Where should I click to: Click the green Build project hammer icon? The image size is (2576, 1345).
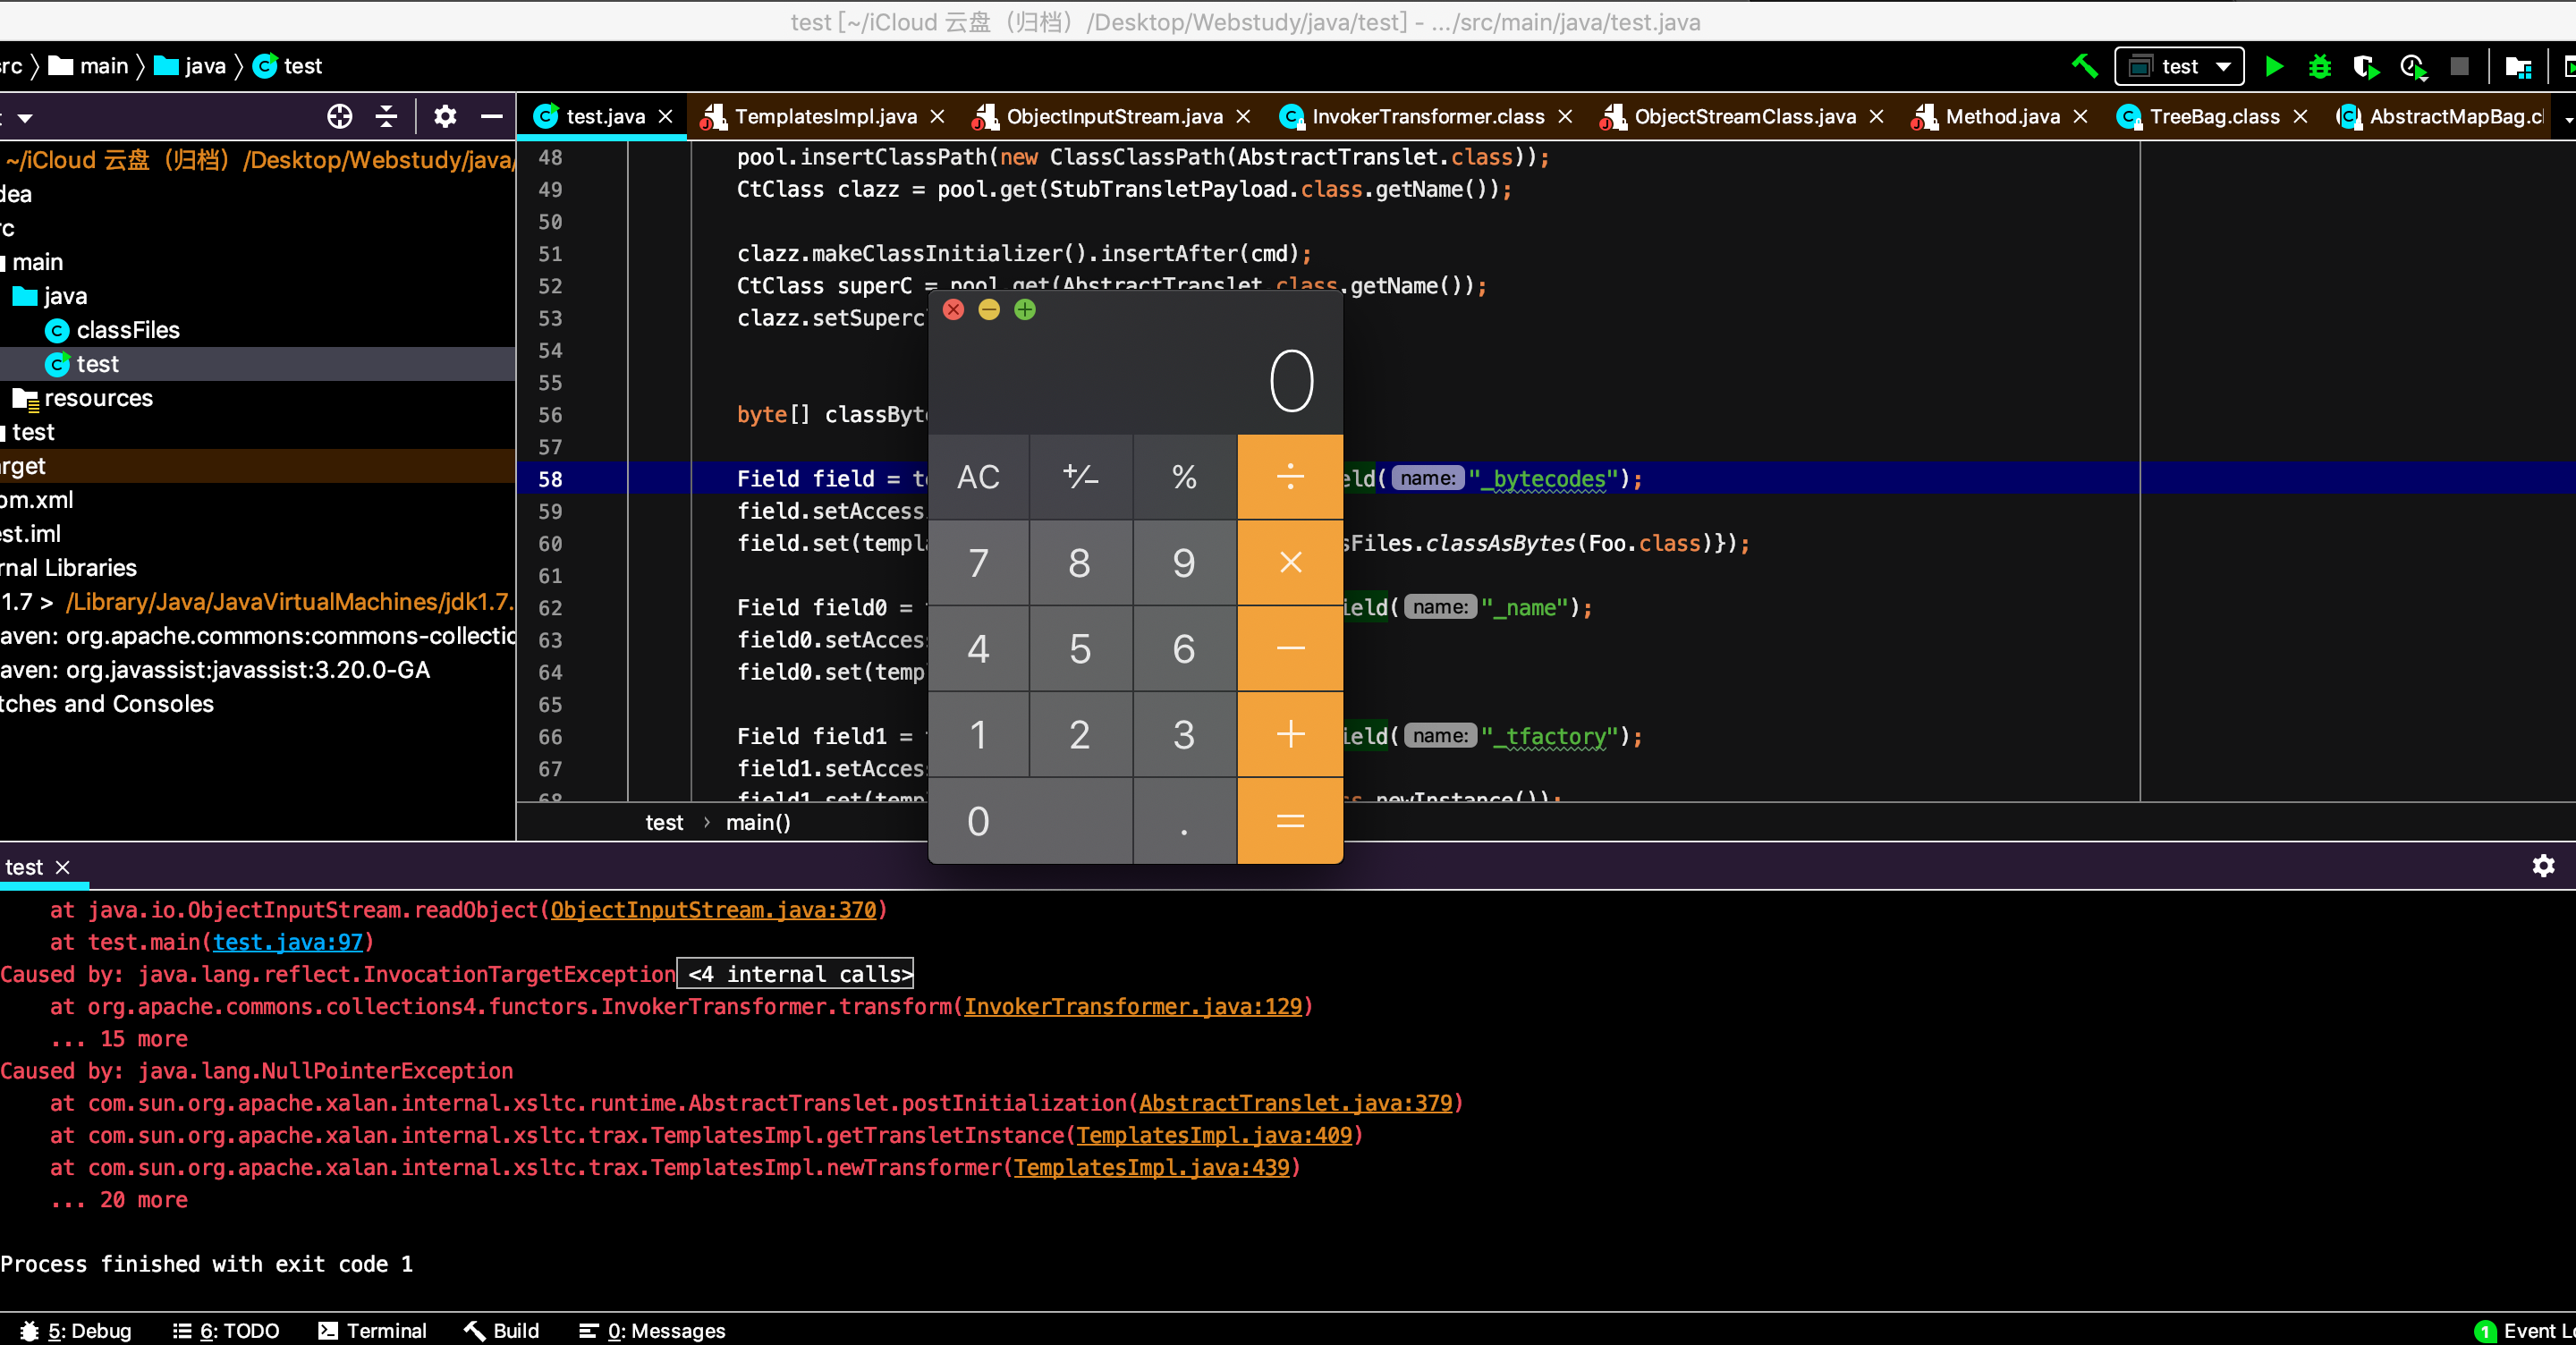[x=2084, y=66]
